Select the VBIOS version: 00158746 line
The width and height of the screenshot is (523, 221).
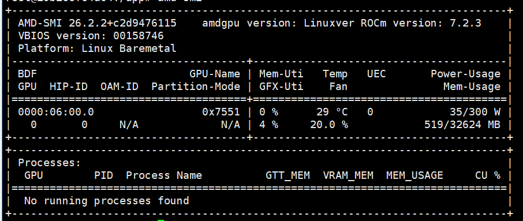[91, 36]
